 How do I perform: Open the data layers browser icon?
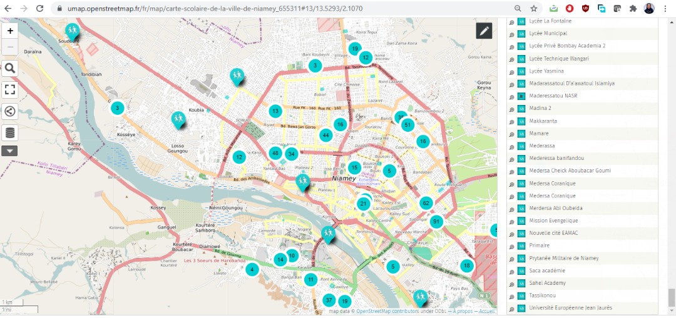[11, 132]
